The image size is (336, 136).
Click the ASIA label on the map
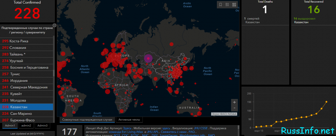(x=166, y=61)
